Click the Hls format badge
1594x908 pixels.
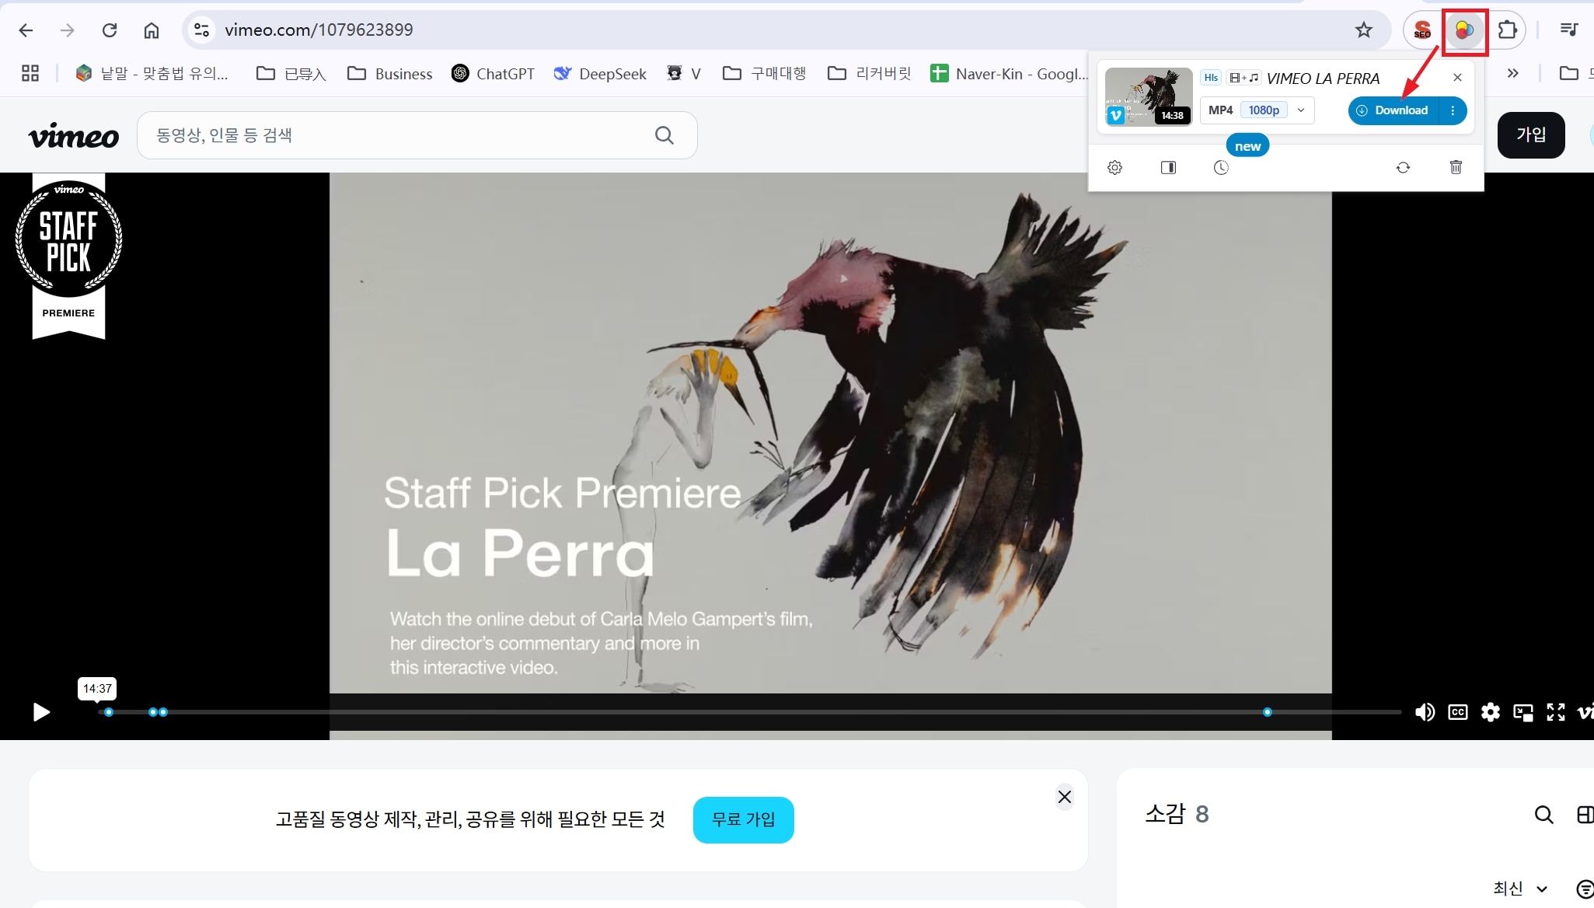click(x=1211, y=77)
